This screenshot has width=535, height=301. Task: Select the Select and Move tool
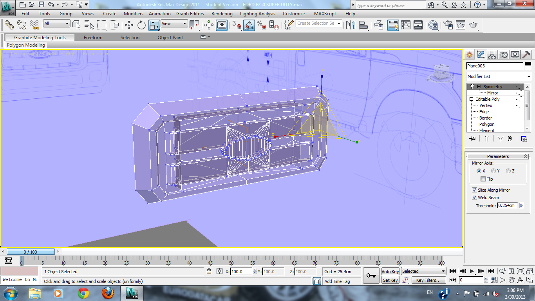[129, 25]
